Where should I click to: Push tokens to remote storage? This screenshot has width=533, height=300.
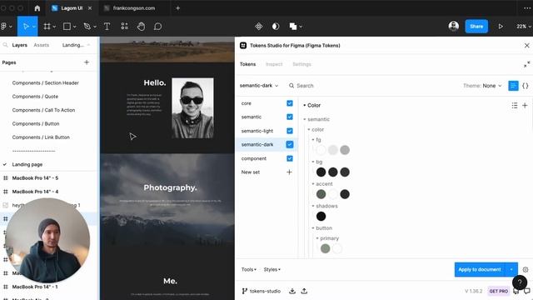point(304,291)
